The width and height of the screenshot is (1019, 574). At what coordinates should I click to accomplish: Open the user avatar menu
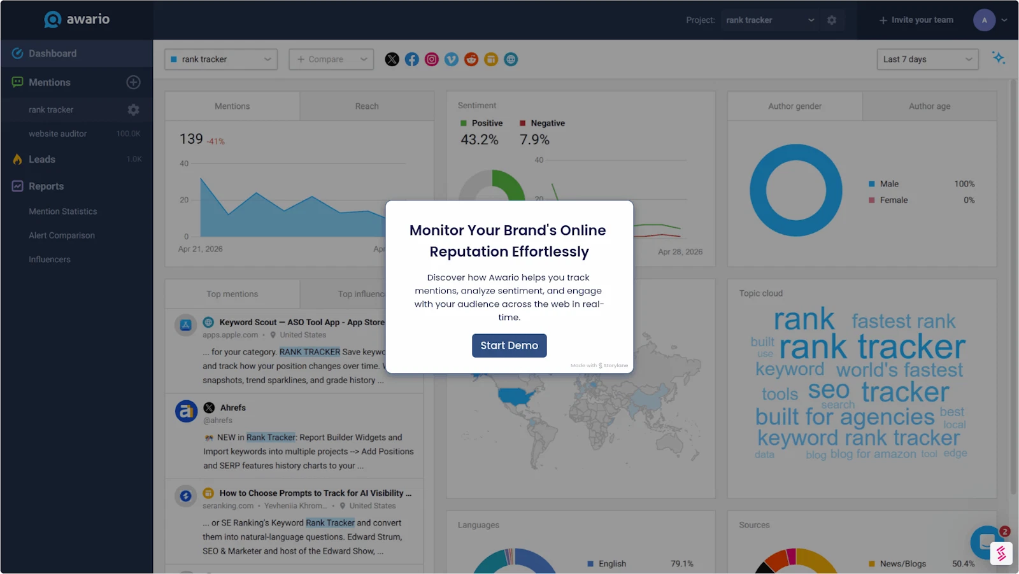984,20
